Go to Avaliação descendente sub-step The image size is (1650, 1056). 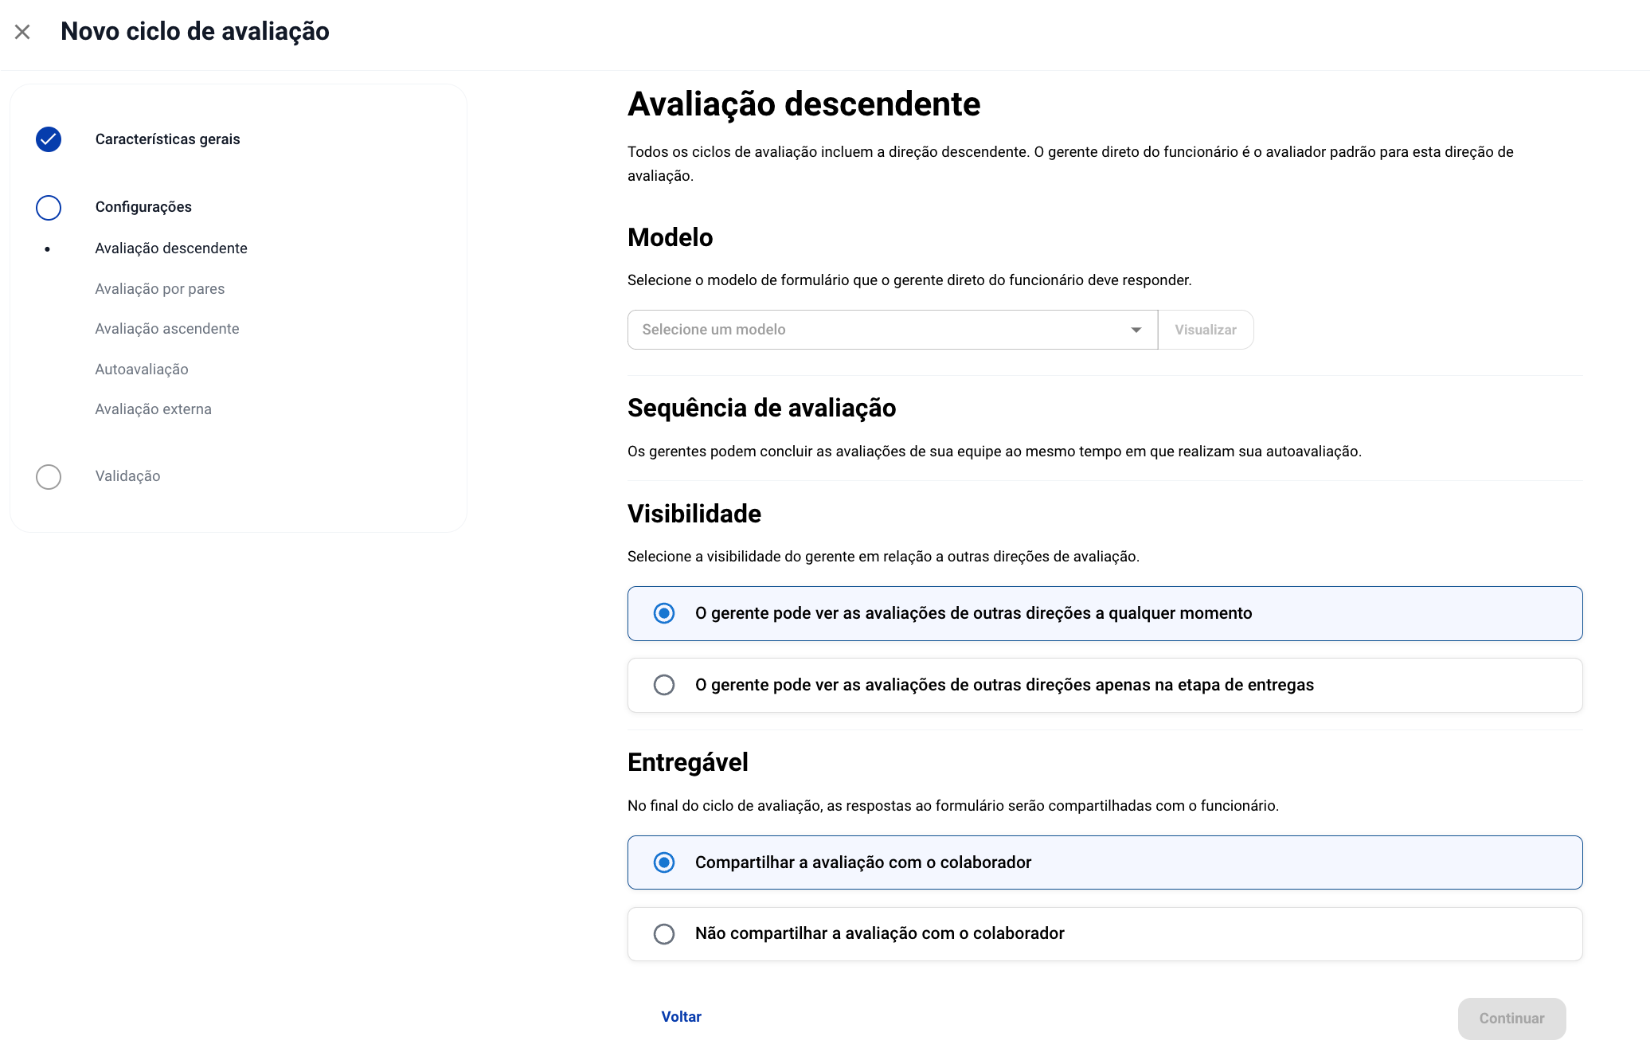tap(171, 248)
